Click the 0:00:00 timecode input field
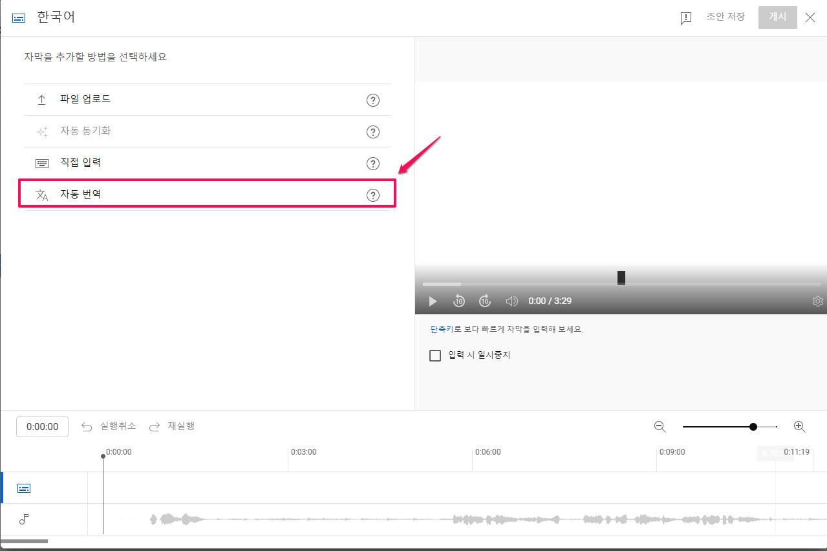This screenshot has height=551, width=827. tap(42, 426)
